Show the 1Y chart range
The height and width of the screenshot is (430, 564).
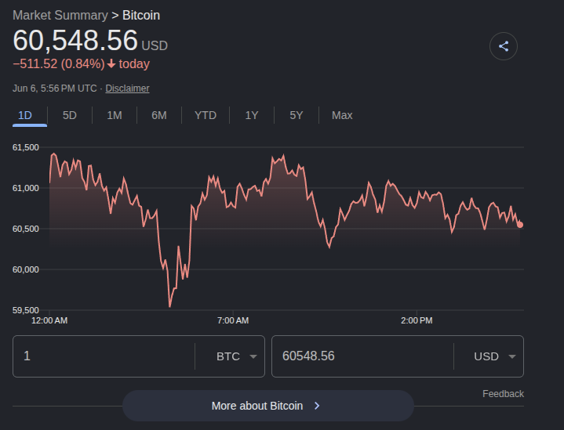click(252, 115)
